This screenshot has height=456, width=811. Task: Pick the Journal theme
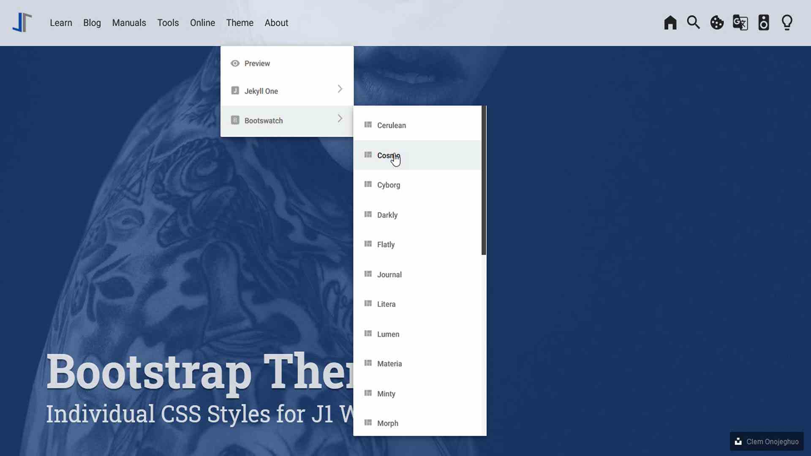[389, 274]
